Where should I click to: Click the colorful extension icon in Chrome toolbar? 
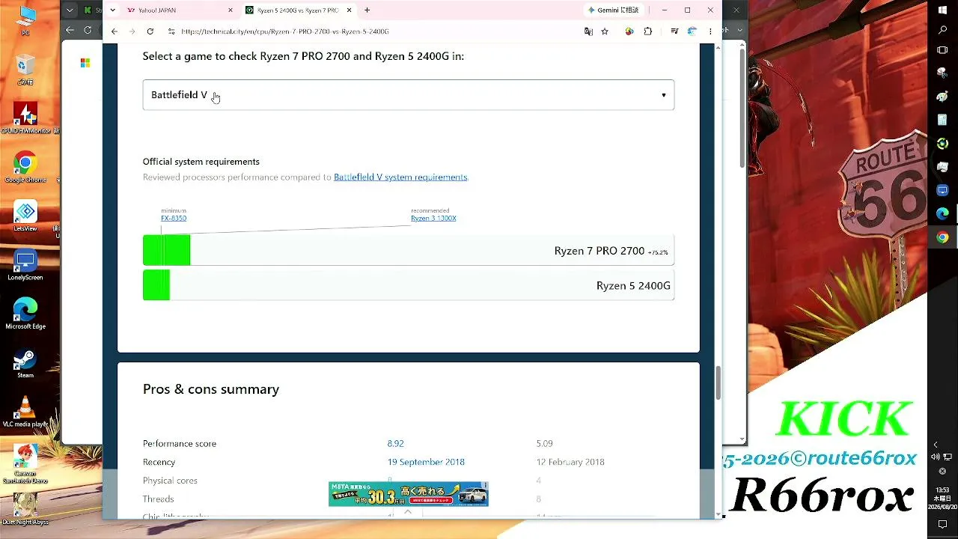tap(629, 31)
